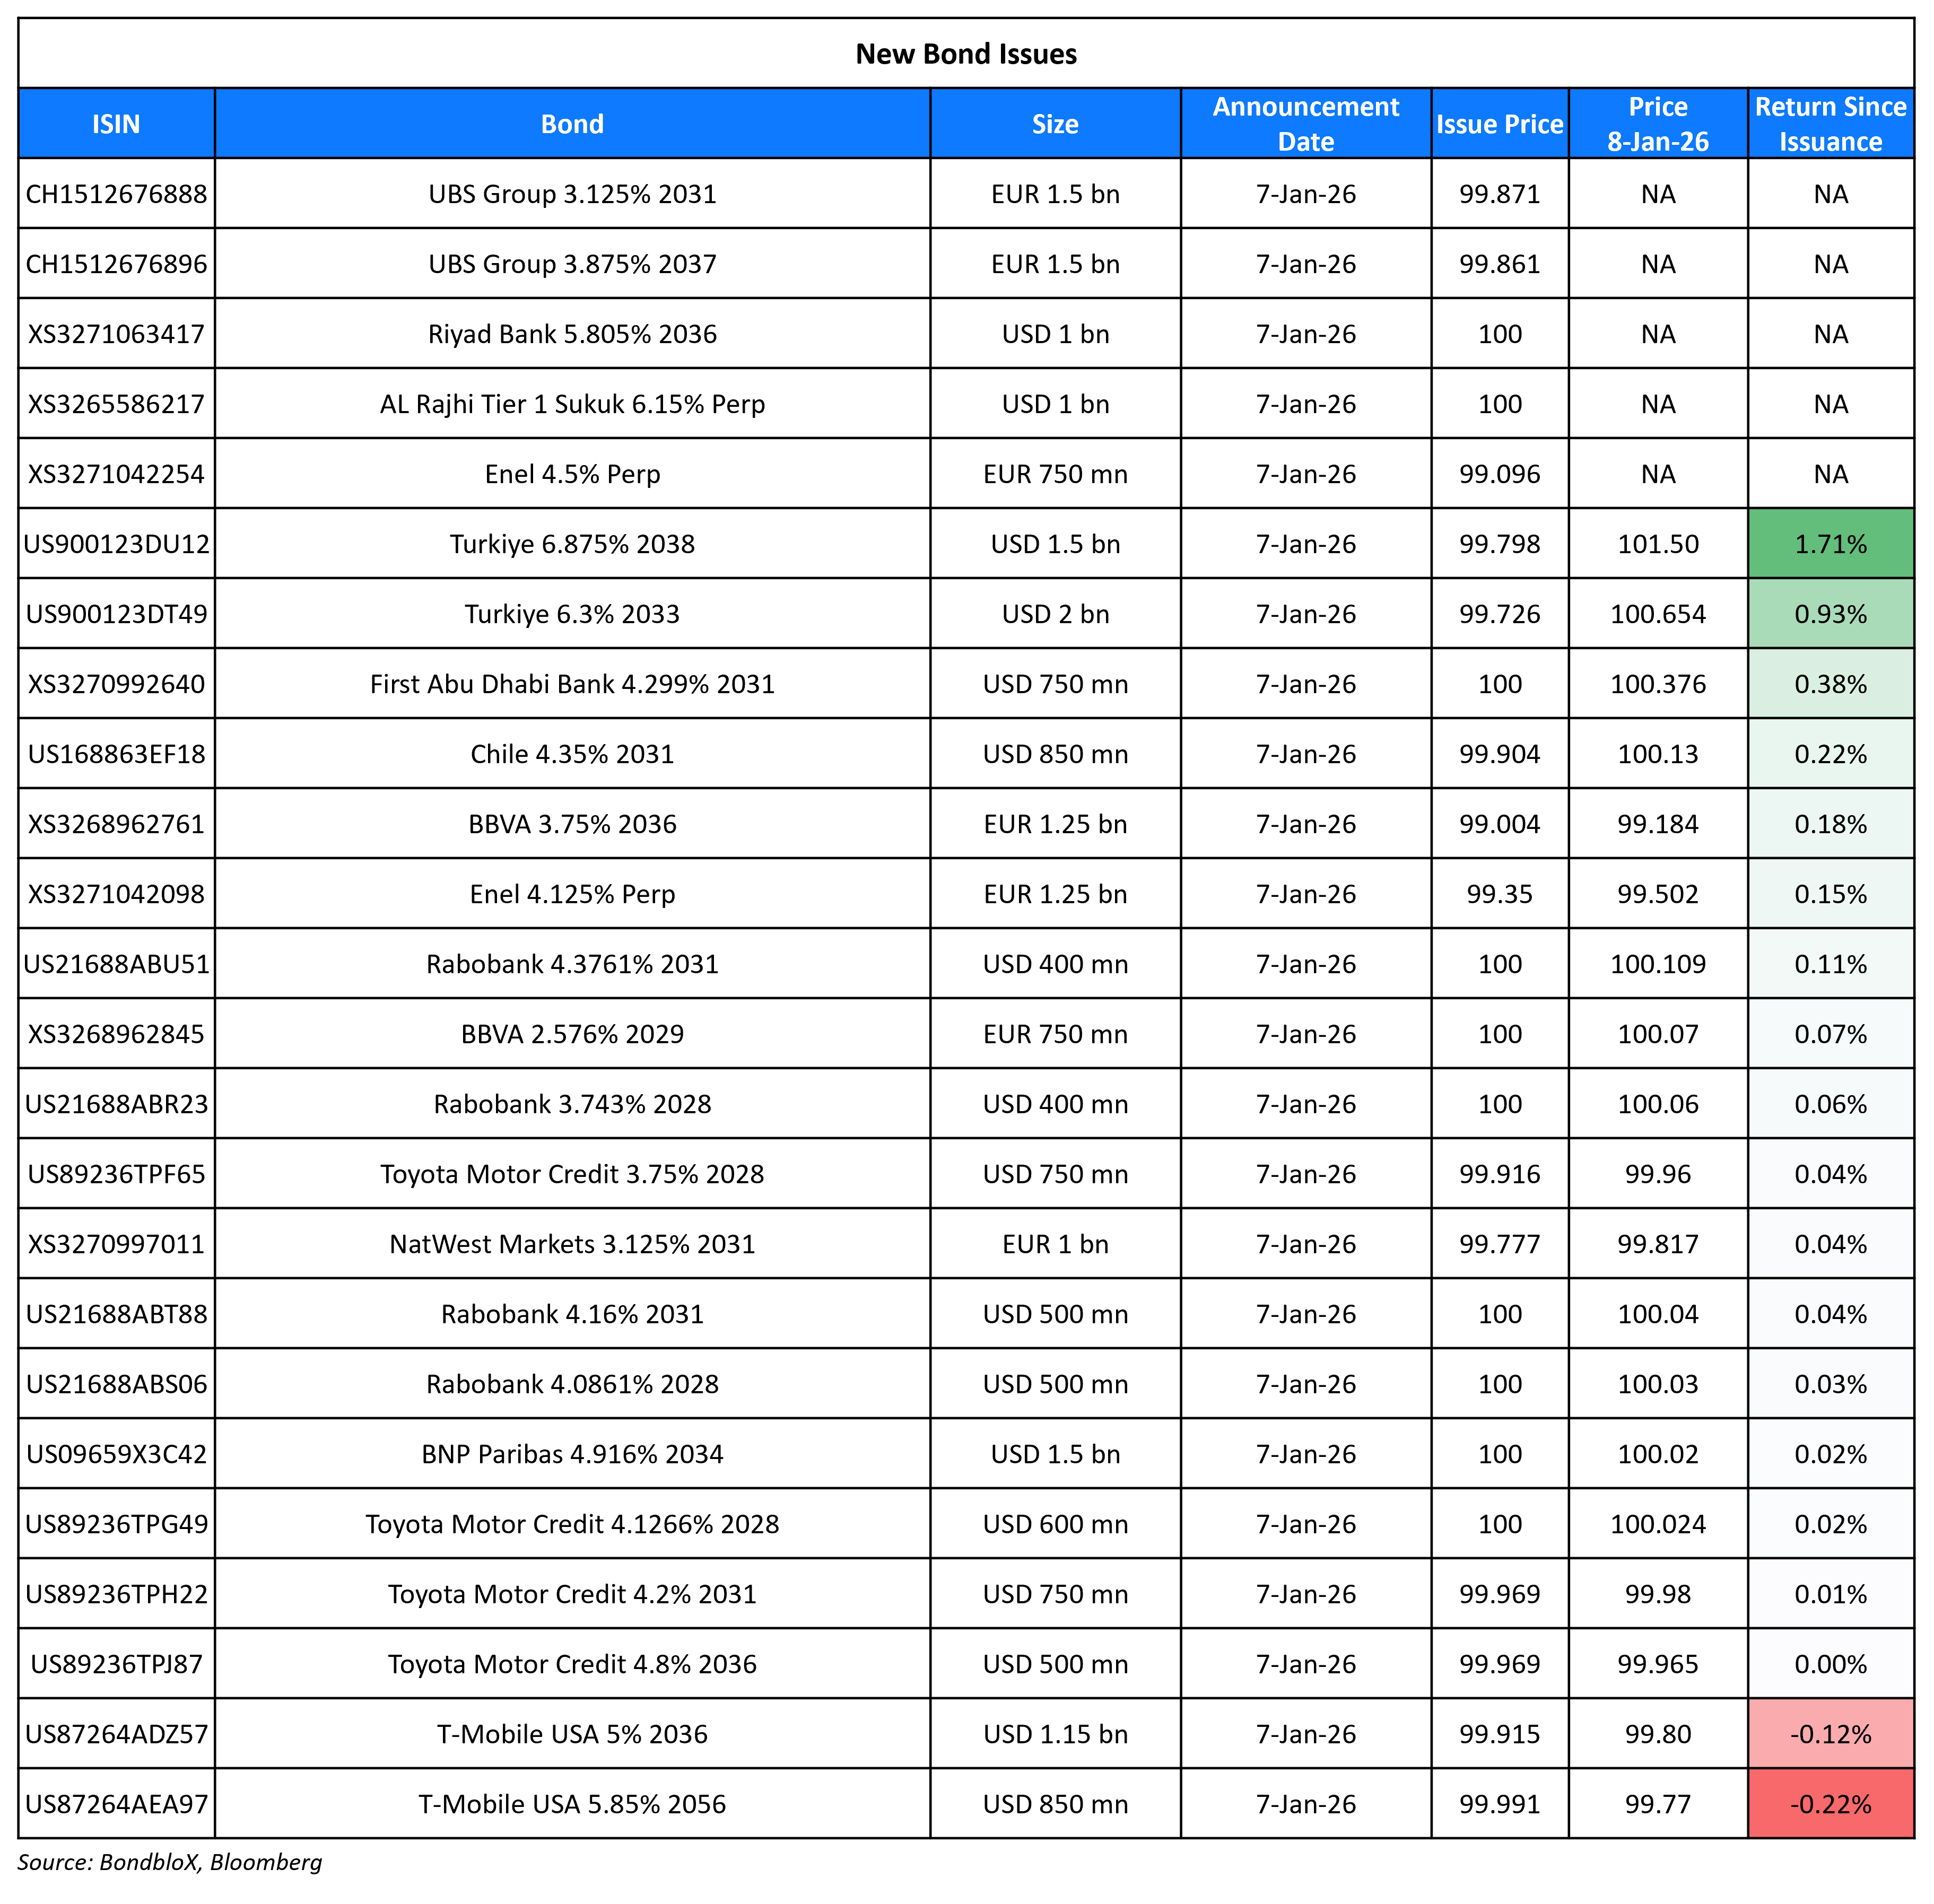Select ISIN CH1512676888

(x=115, y=194)
